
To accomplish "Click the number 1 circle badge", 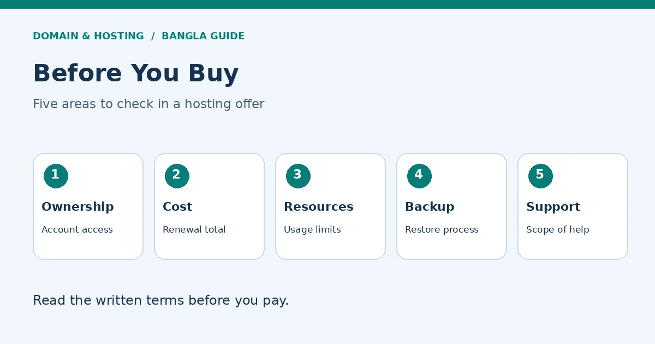I will pyautogui.click(x=56, y=176).
